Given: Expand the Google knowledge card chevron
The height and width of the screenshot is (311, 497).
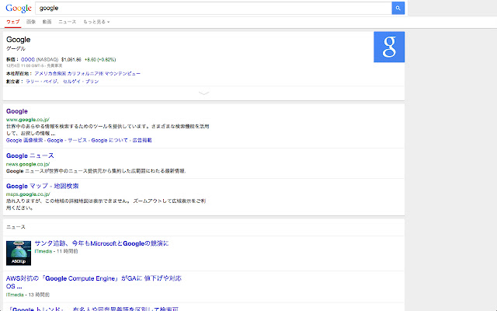Looking at the screenshot, I should coord(203,93).
